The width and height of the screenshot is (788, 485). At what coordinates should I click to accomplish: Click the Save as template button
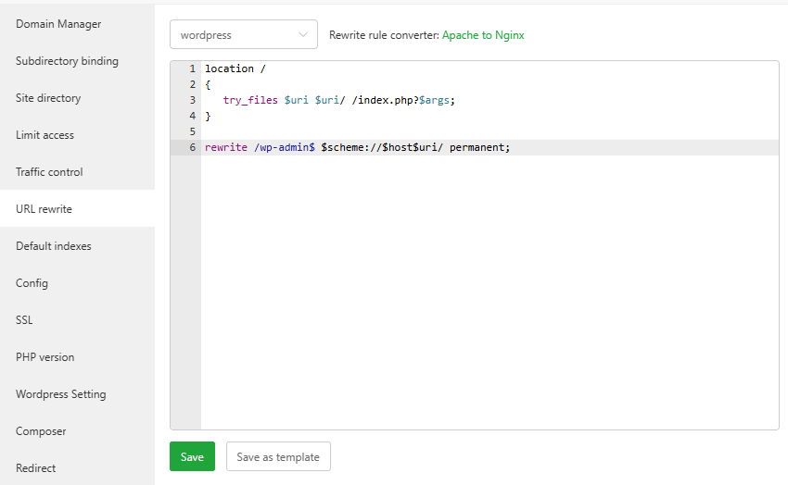278,456
